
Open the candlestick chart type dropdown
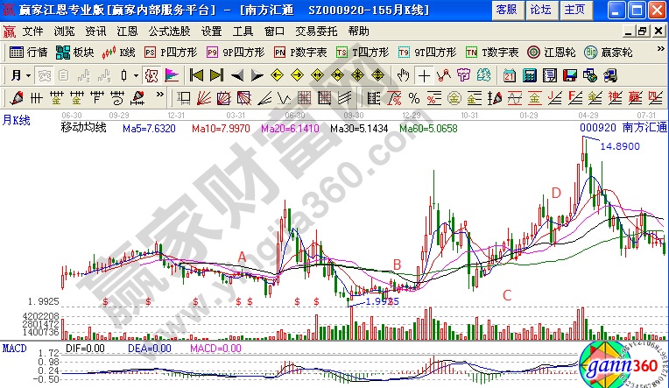[136, 76]
